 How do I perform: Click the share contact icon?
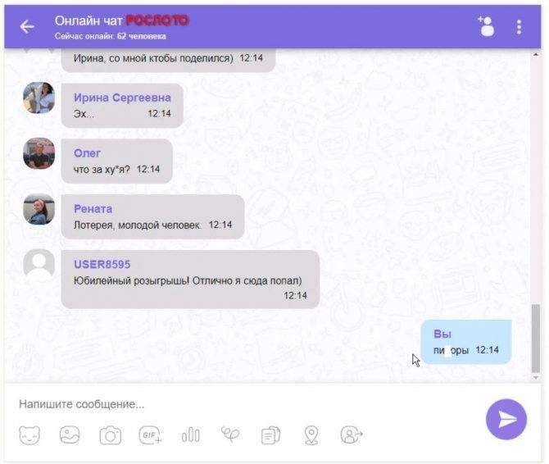coord(352,435)
